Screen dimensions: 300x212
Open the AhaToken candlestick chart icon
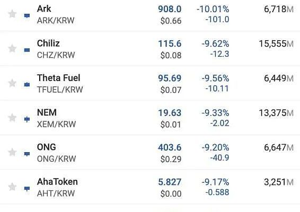click(27, 189)
